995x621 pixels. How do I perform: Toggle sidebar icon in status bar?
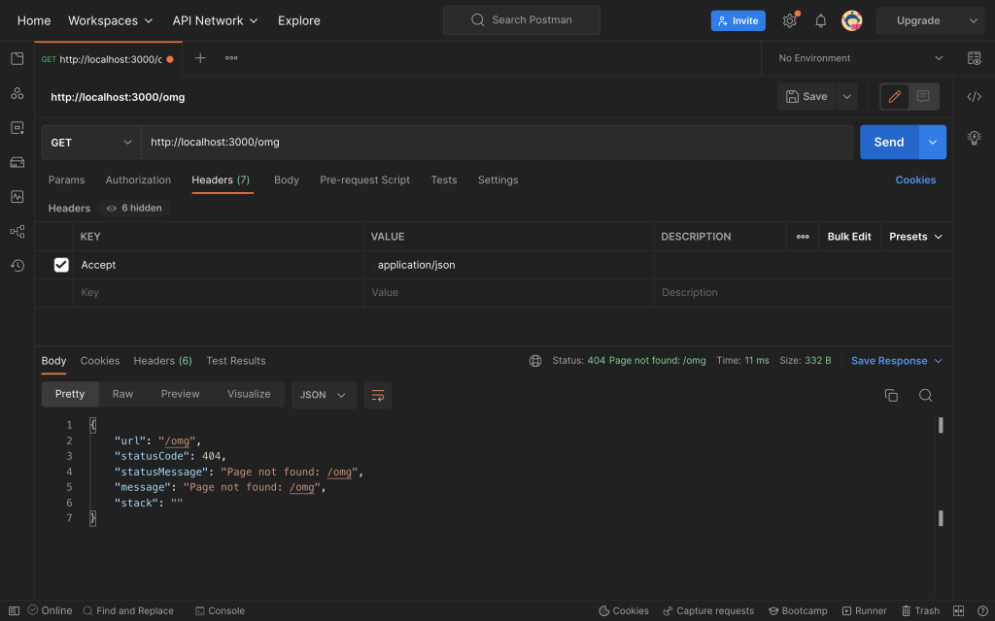[x=14, y=611]
